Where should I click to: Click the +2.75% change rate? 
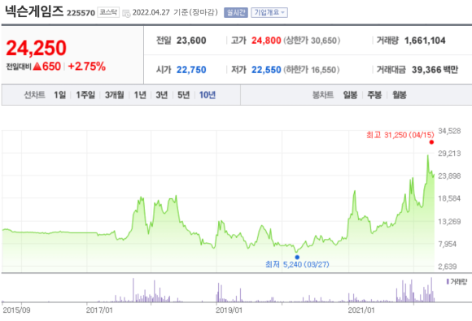[87, 66]
